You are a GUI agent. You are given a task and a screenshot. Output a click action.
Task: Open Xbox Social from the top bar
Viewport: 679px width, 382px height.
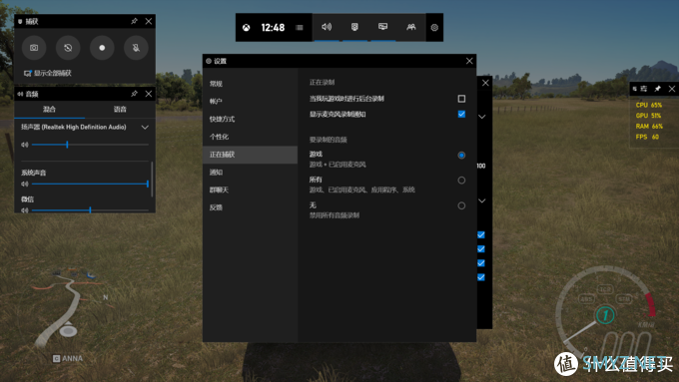point(411,27)
